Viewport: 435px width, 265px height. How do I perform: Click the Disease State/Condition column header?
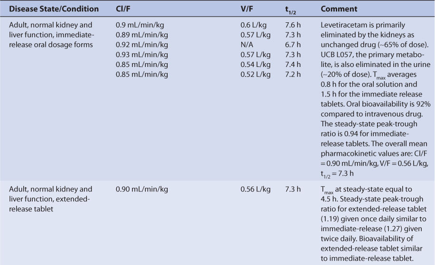coord(54,9)
